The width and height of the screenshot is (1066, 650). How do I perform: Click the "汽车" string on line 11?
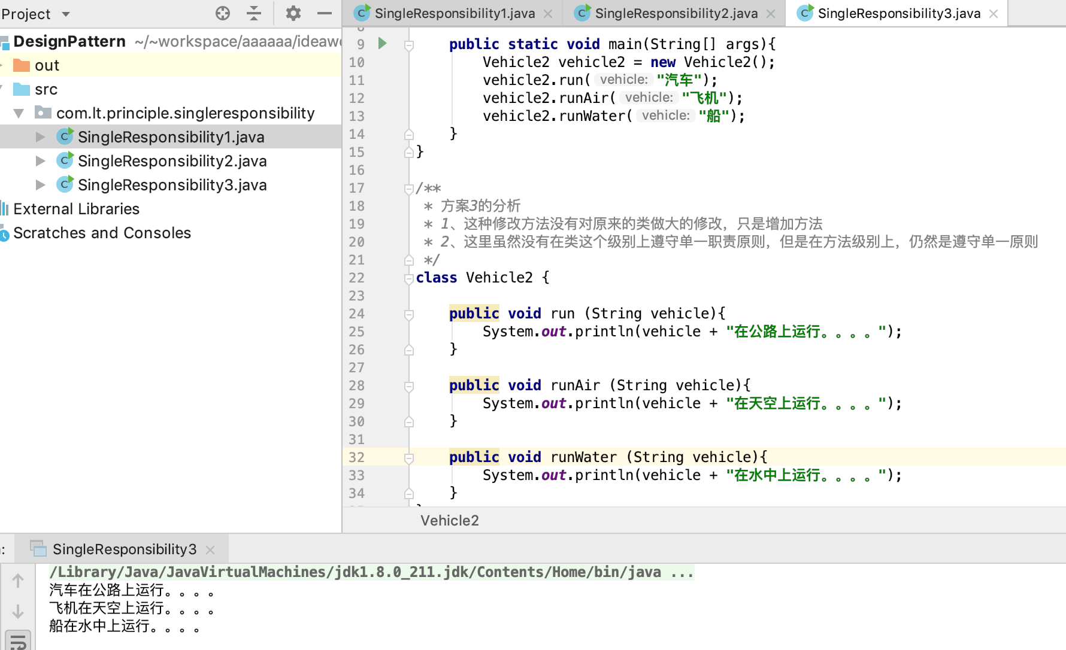(679, 80)
